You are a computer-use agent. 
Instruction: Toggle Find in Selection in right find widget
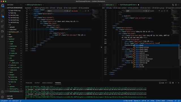tap(165, 11)
